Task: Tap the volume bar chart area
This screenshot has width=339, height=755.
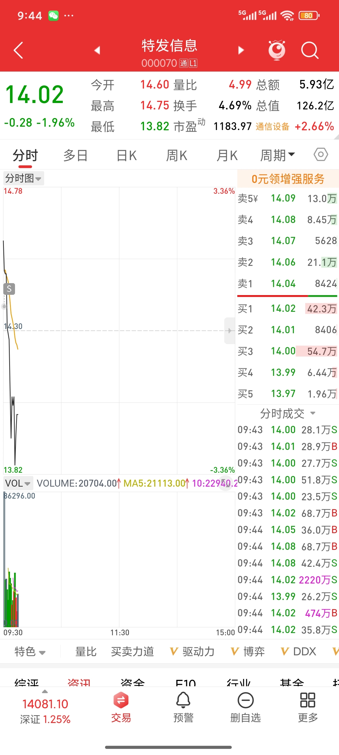Action: (x=119, y=559)
